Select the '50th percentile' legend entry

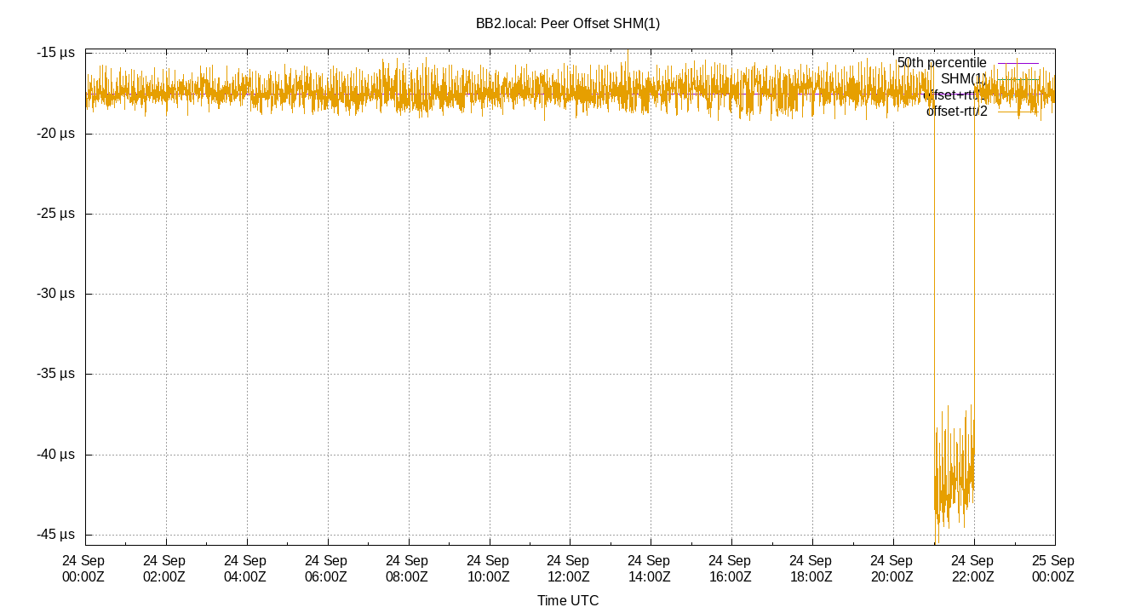coord(942,63)
